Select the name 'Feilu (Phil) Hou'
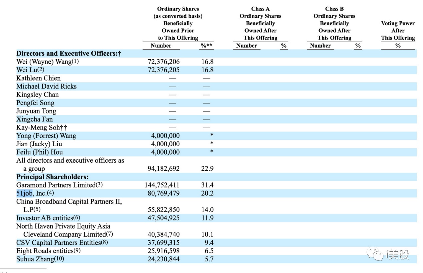The image size is (423, 273). pyautogui.click(x=40, y=152)
